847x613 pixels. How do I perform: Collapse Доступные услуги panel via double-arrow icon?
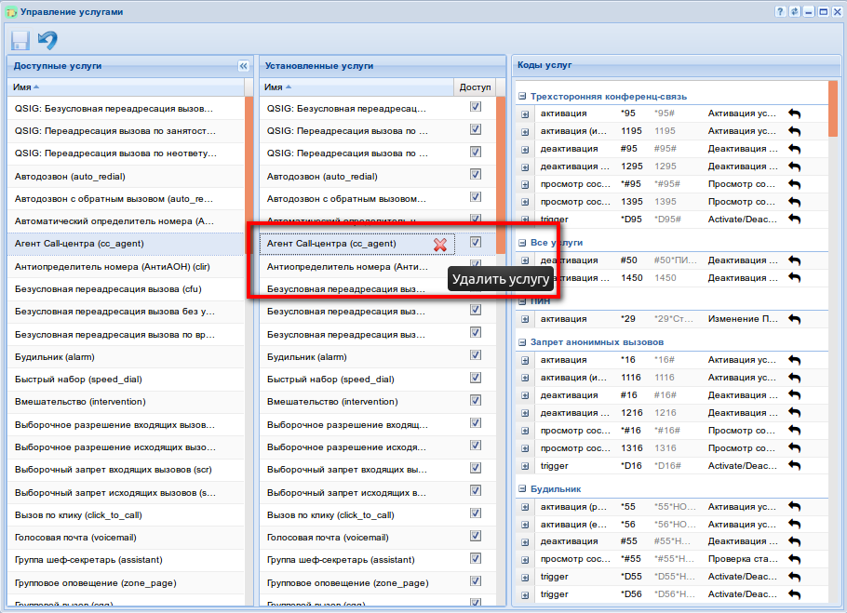pyautogui.click(x=243, y=66)
